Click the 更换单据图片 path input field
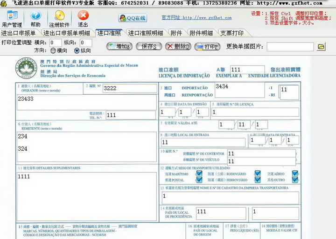Viewport: 336px width, 239px height. [x=290, y=47]
